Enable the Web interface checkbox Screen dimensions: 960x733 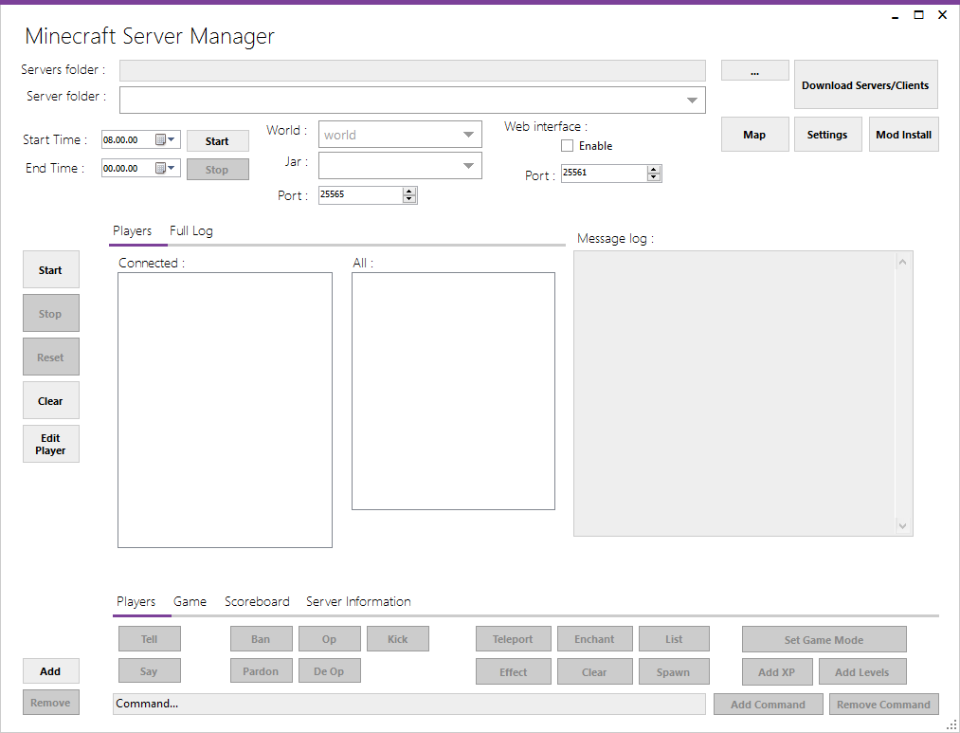pos(568,146)
